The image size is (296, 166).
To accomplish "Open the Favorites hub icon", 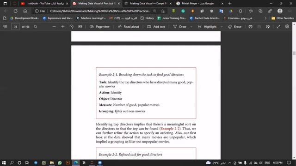I will 251,11.
